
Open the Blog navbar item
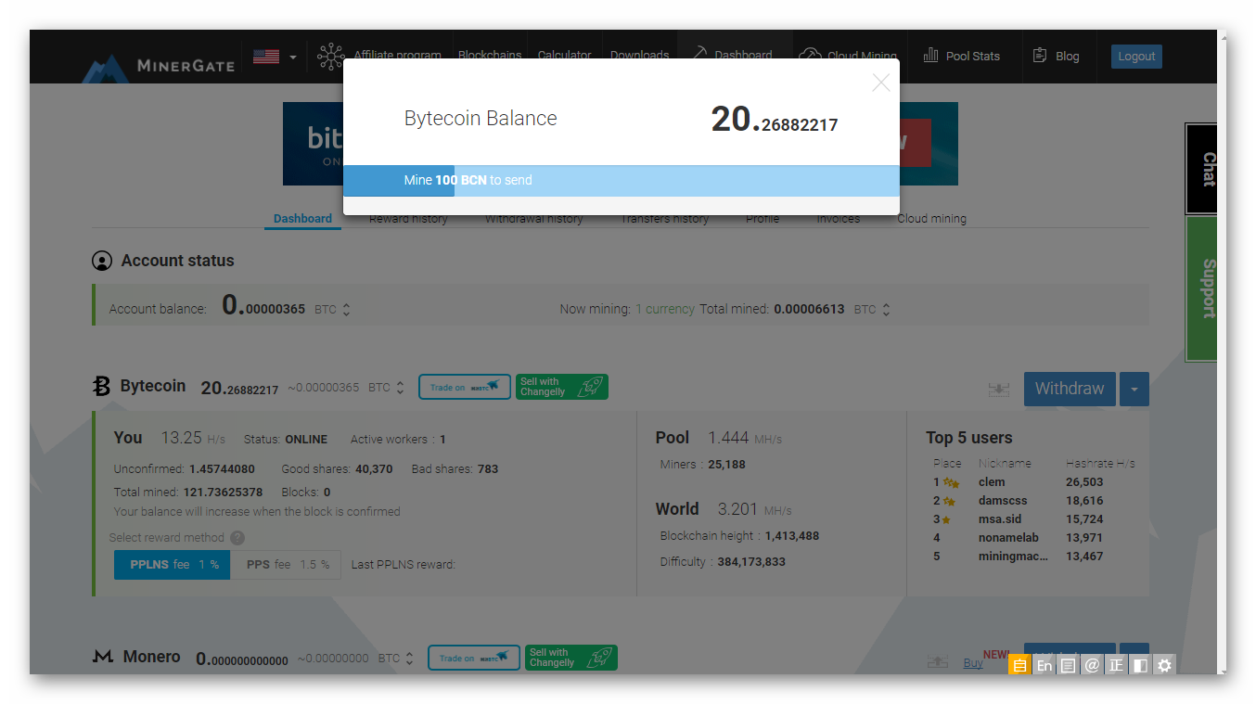[1057, 56]
